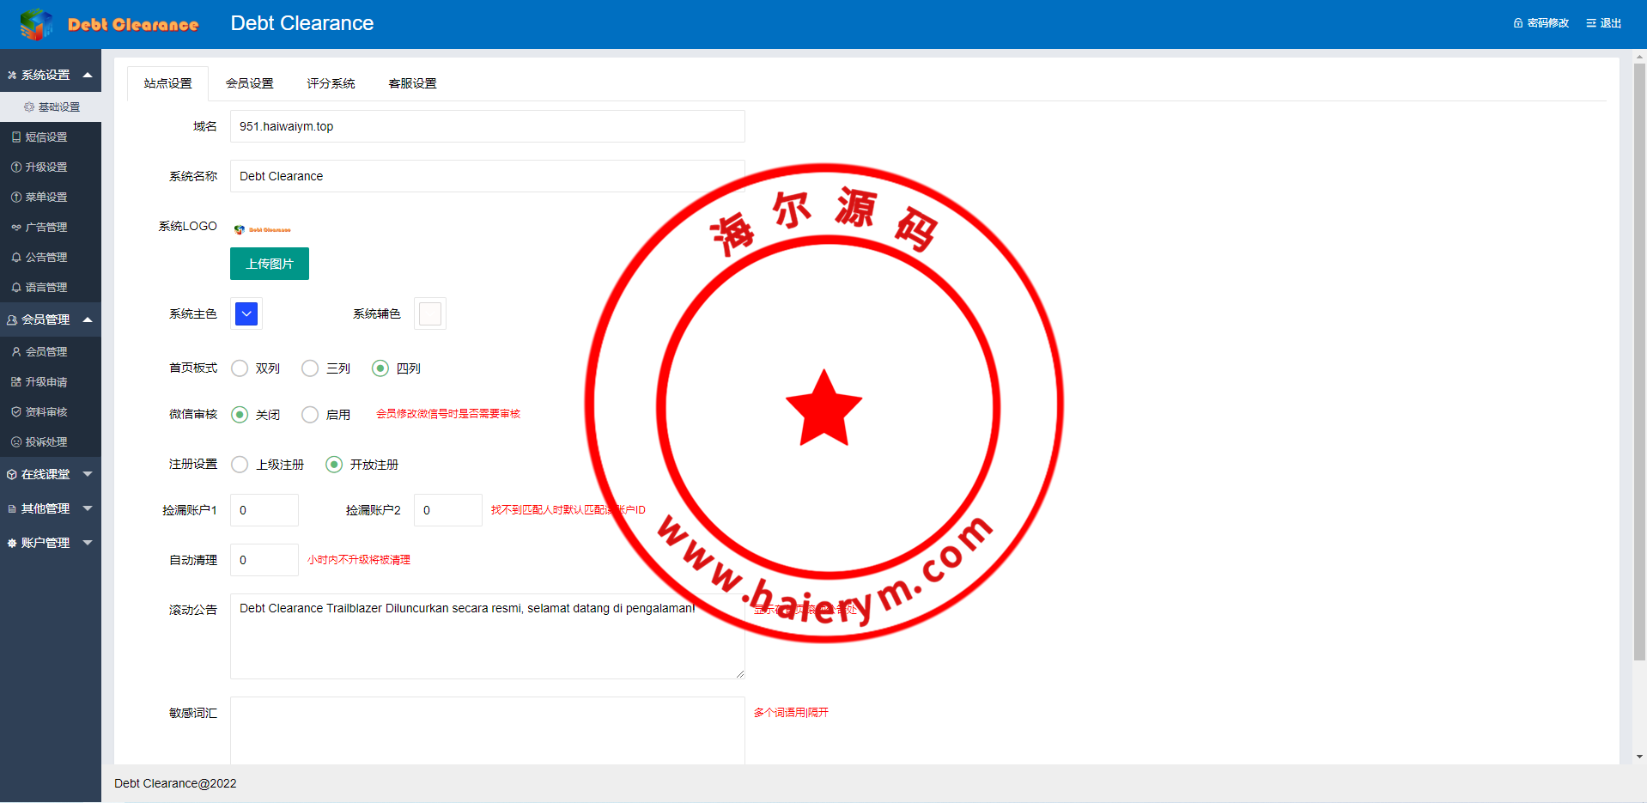Viewport: 1647px width, 803px height.
Task: Click the 投诉处理 face icon
Action: point(16,442)
